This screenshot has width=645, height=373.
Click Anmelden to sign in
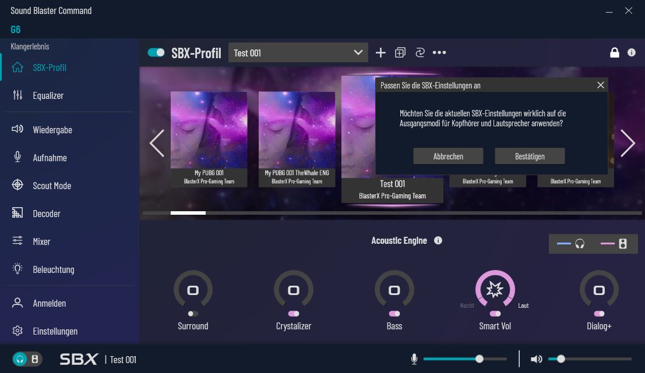[x=70, y=303]
